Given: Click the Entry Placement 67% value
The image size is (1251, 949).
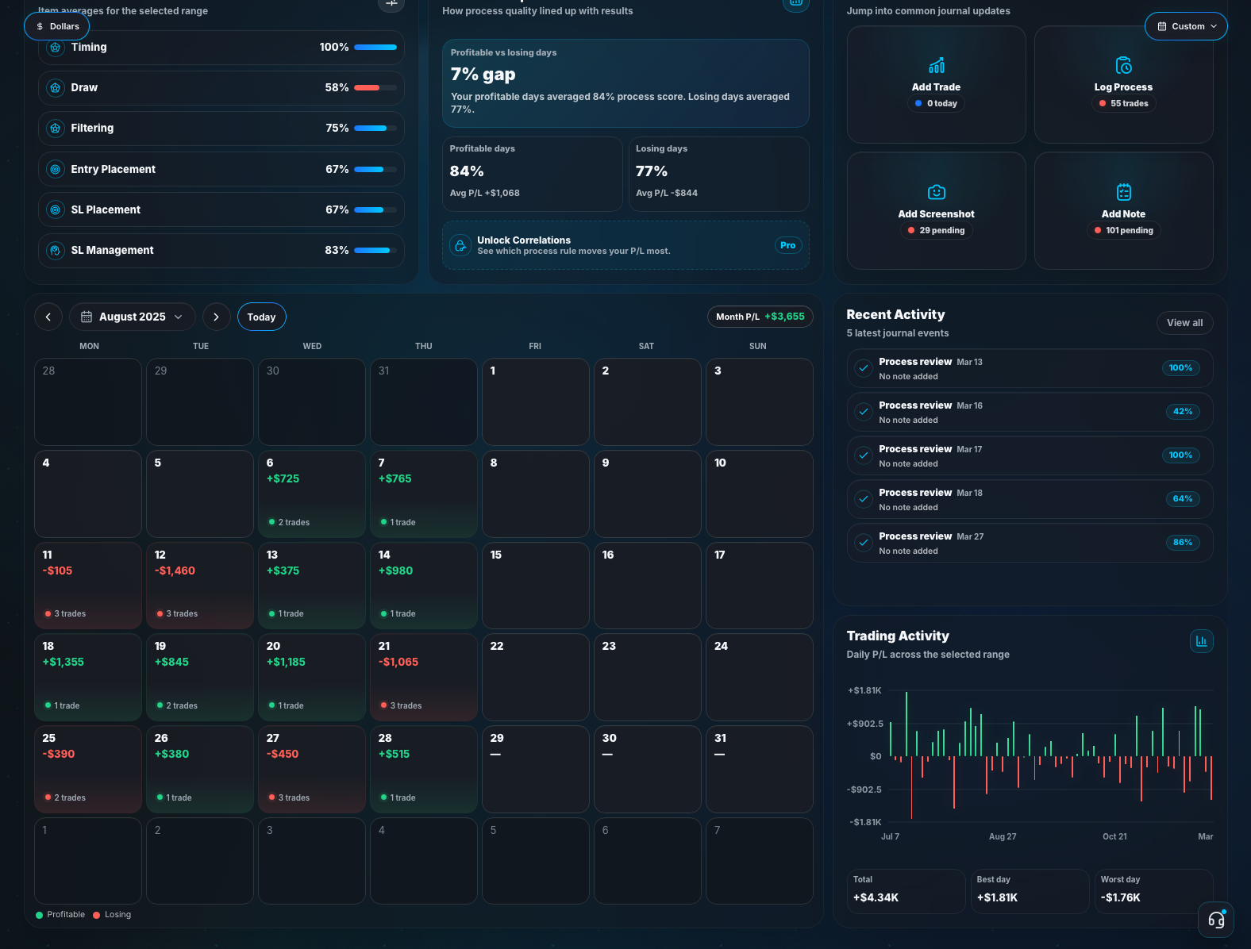Looking at the screenshot, I should click(337, 169).
